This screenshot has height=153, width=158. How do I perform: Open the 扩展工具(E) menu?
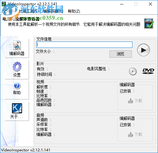coord(29,11)
